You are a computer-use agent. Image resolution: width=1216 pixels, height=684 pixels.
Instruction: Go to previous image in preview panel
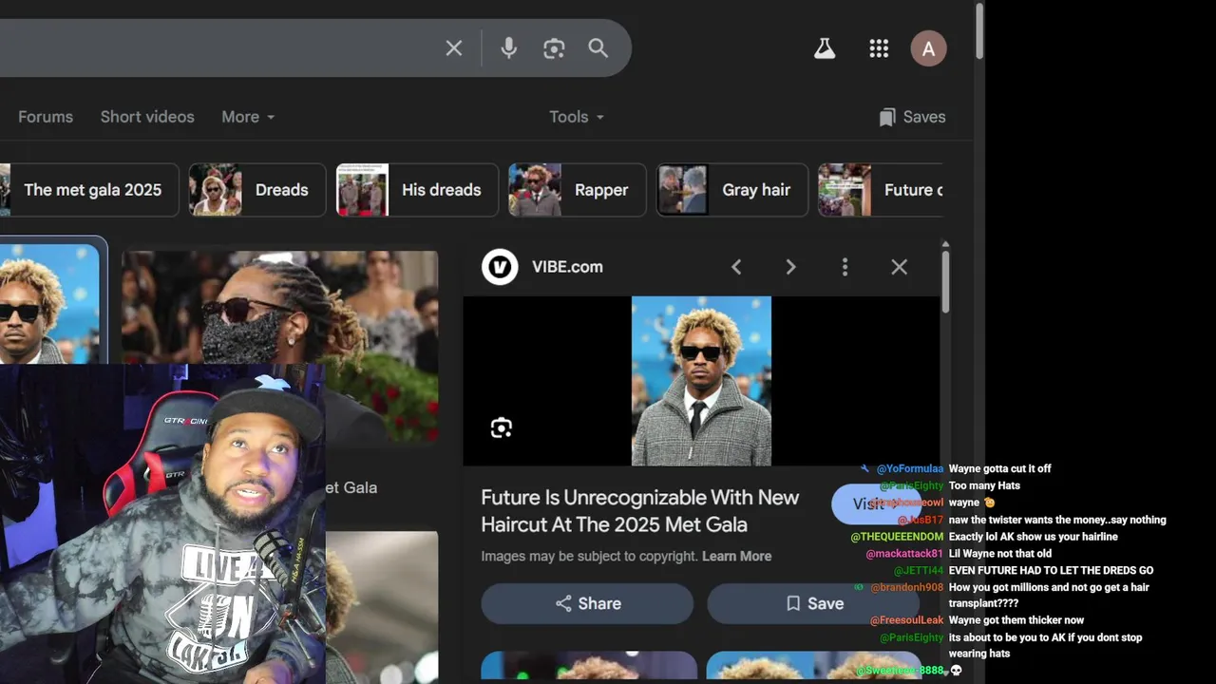(736, 268)
